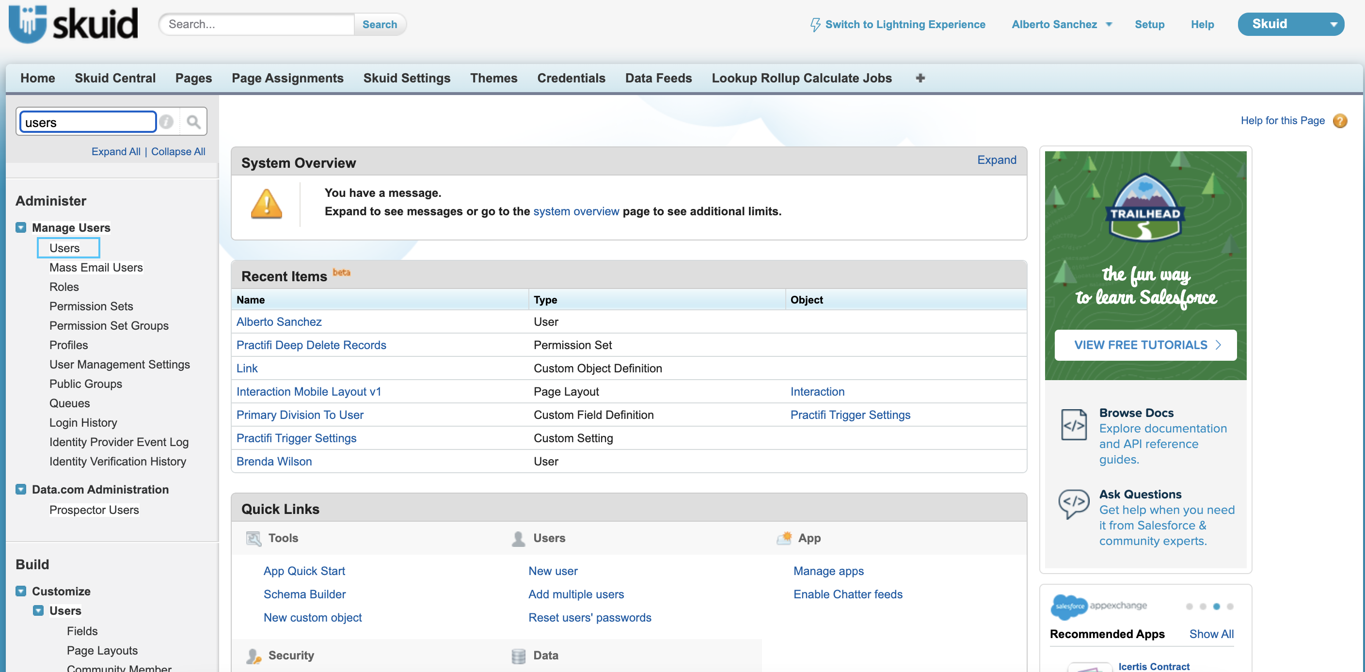The width and height of the screenshot is (1365, 672).
Task: Click the Security quick links icon
Action: click(254, 656)
